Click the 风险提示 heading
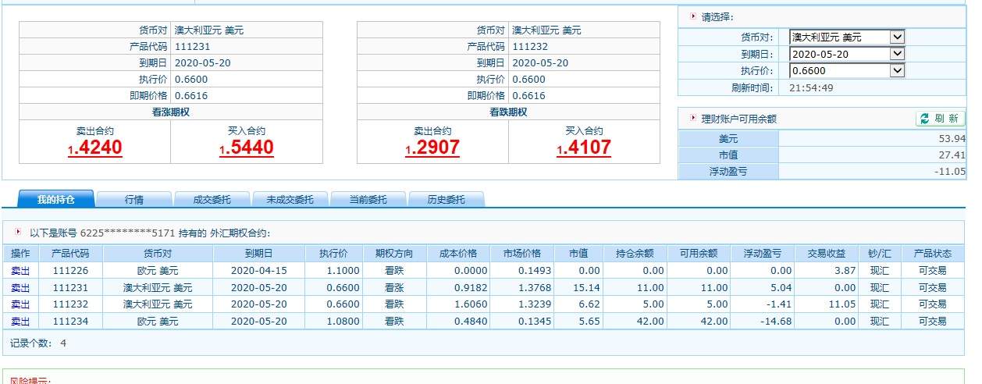 (x=30, y=380)
